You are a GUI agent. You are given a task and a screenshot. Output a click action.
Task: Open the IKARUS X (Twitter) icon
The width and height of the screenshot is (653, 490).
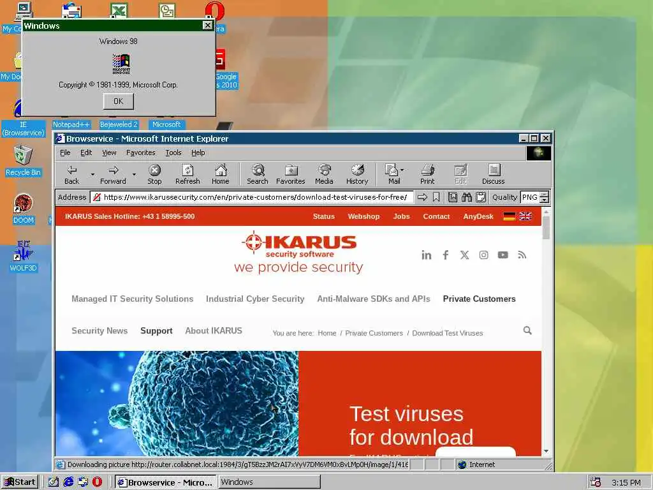[x=464, y=255]
